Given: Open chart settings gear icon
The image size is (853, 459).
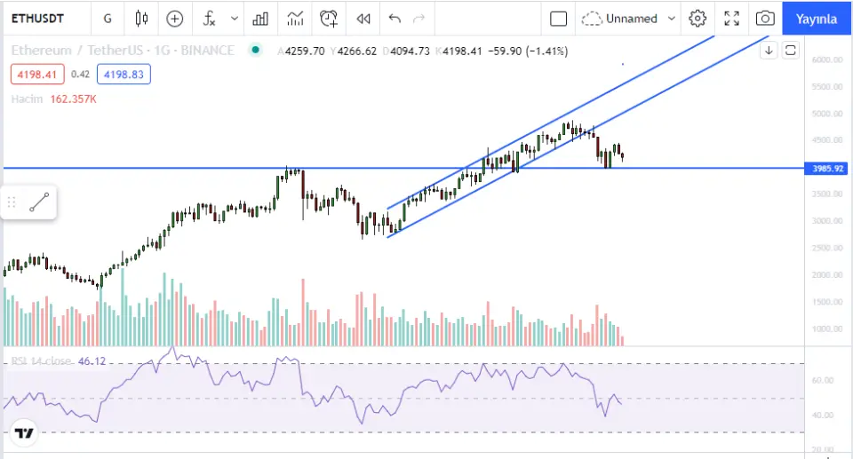Looking at the screenshot, I should 698,19.
